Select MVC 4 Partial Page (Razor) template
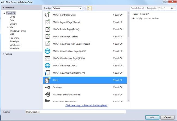The width and height of the screenshot is (177, 121). [x=85, y=29]
